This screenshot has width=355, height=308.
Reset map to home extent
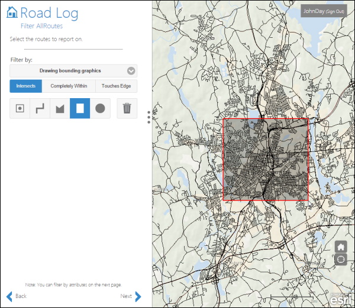click(x=340, y=247)
